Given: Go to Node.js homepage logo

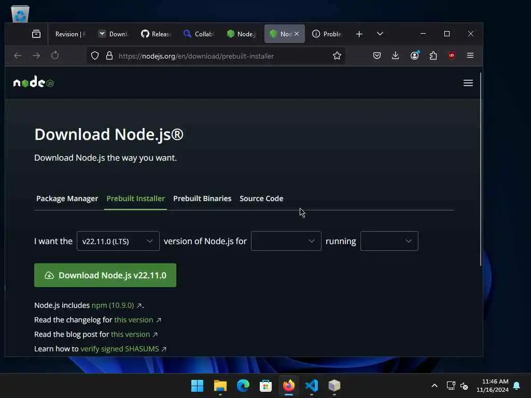Looking at the screenshot, I should coord(34,82).
